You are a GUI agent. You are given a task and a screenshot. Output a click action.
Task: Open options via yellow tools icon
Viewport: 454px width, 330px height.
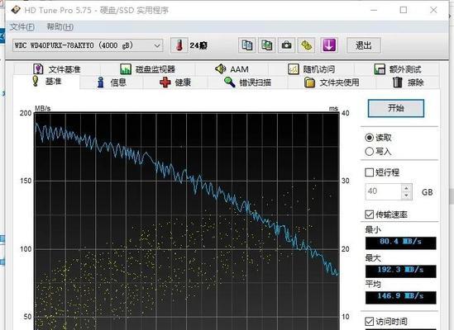306,45
